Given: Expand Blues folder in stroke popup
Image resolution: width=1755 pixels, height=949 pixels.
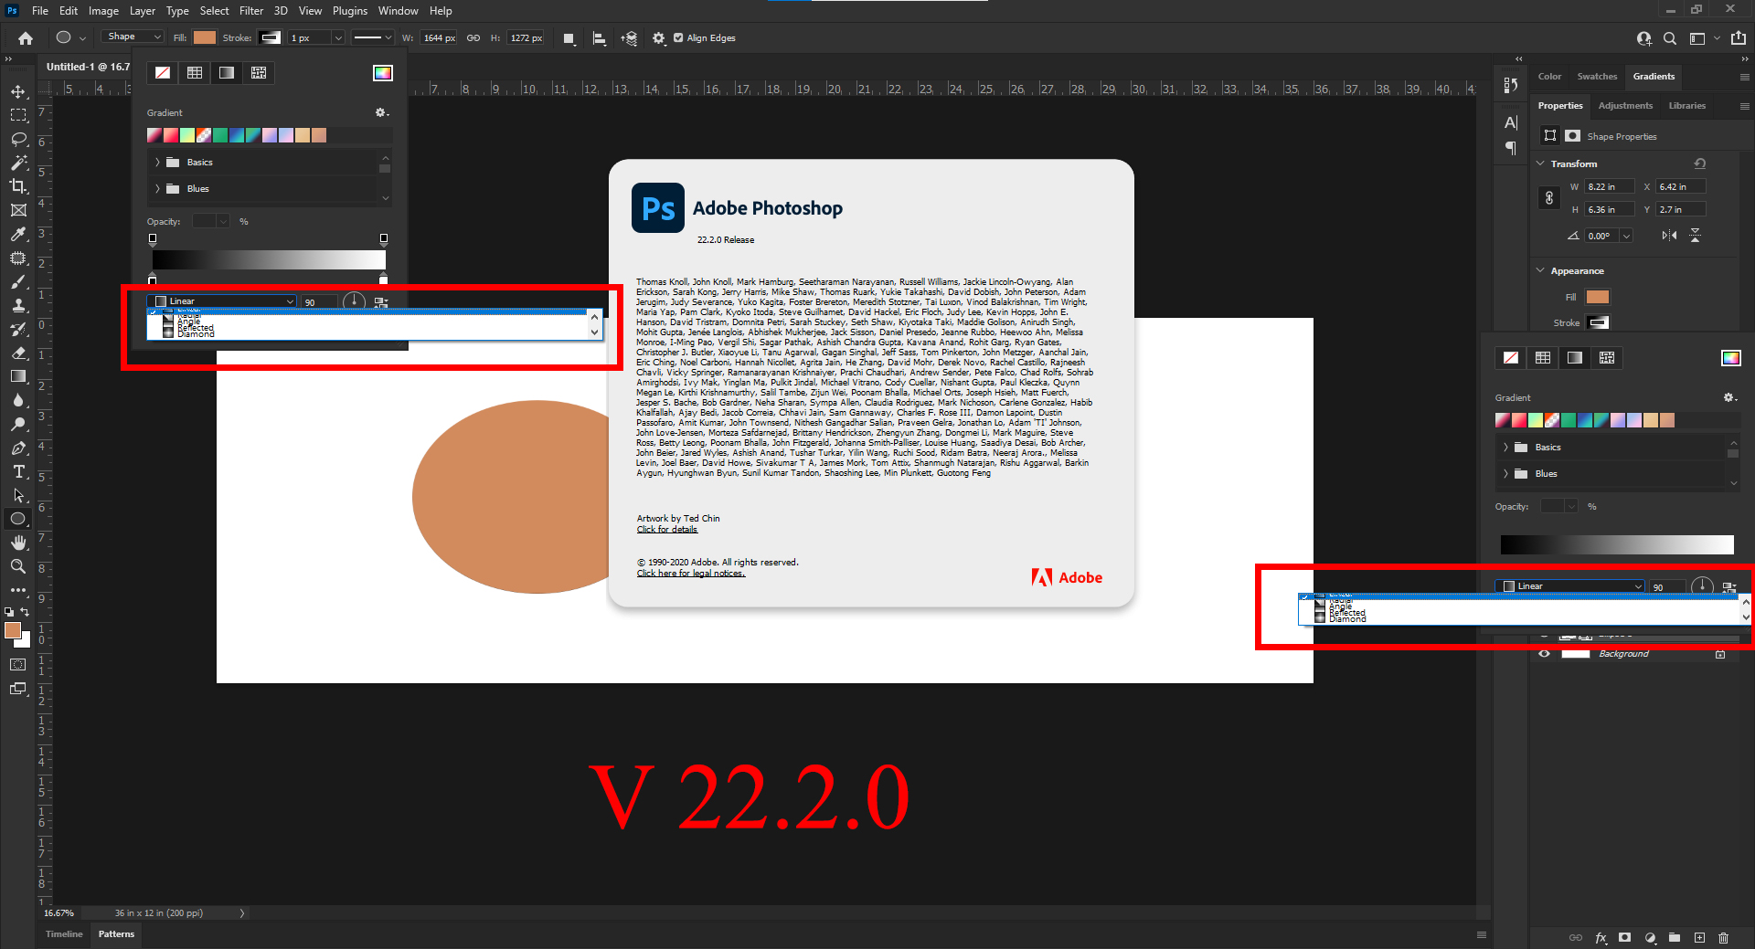Looking at the screenshot, I should coord(157,189).
